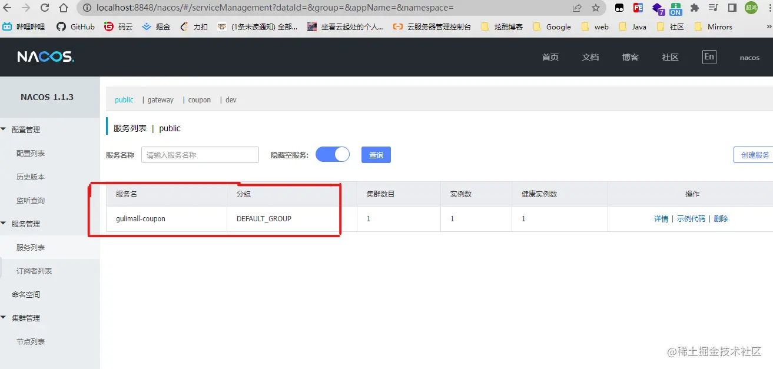Open 首页 in Nacos header
The image size is (773, 369).
point(550,57)
